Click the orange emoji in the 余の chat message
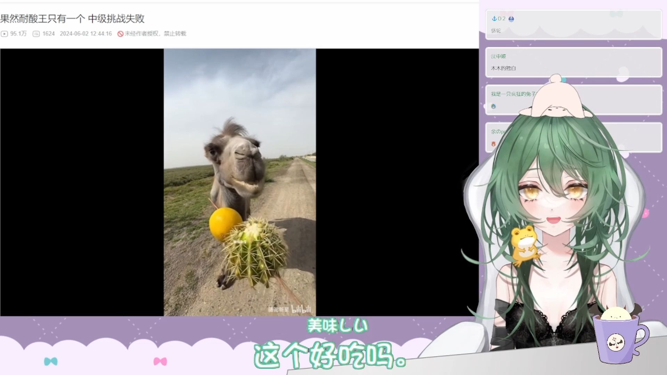The height and width of the screenshot is (375, 667). tap(494, 144)
